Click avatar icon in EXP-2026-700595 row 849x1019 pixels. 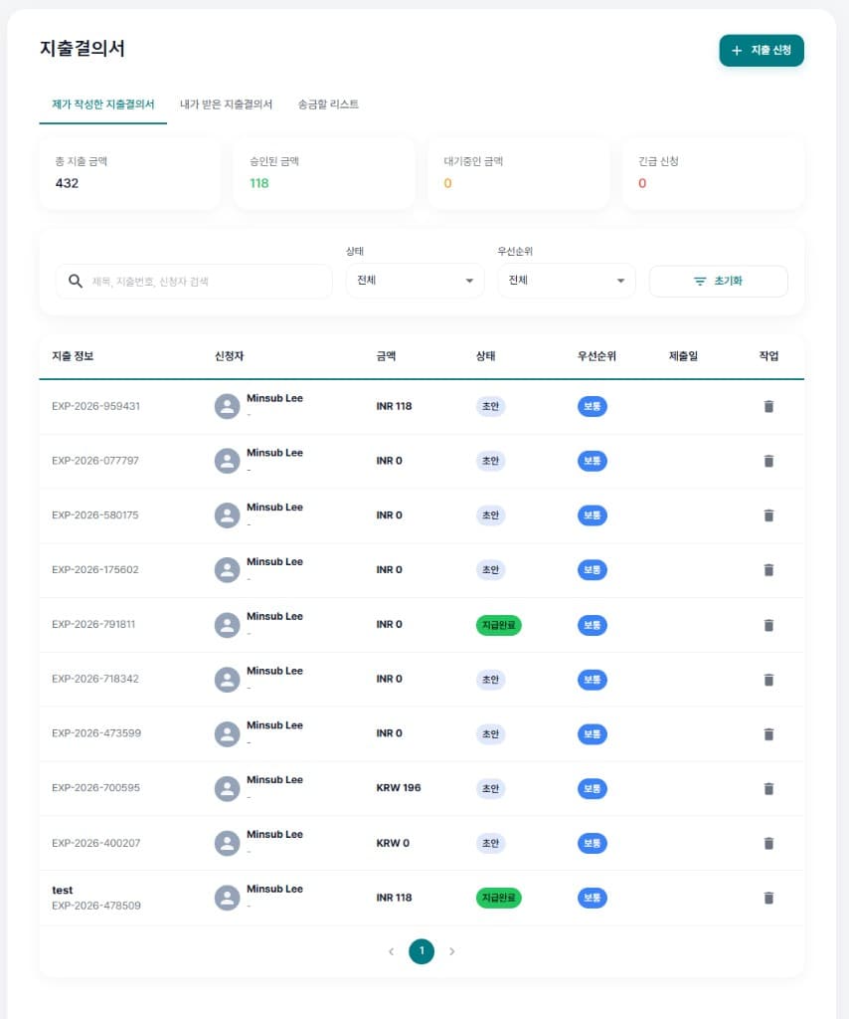click(228, 789)
